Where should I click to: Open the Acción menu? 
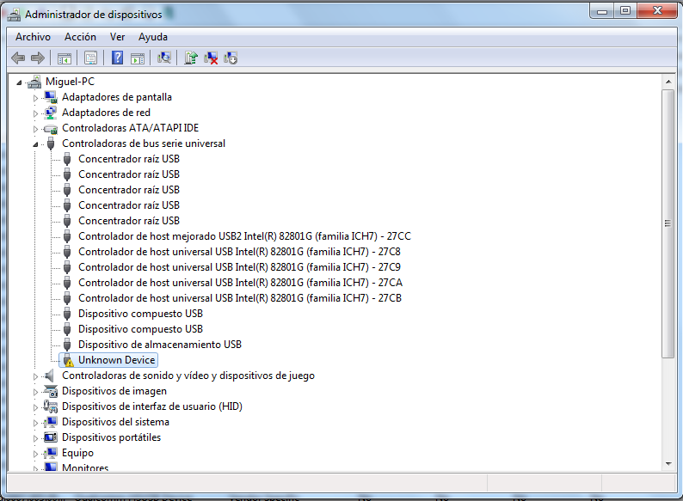[80, 37]
